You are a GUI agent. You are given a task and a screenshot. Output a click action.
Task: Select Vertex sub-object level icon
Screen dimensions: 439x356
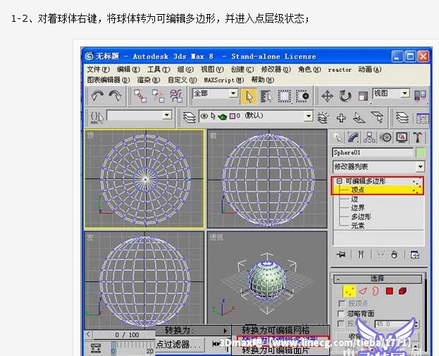(x=349, y=291)
